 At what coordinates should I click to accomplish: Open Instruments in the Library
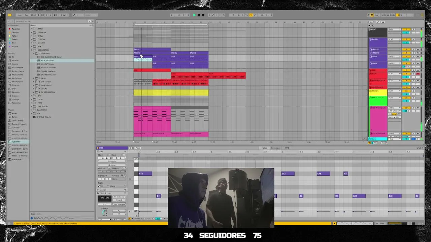[x=18, y=68]
